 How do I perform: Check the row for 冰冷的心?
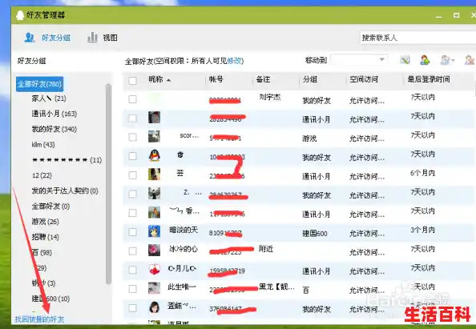pyautogui.click(x=133, y=251)
